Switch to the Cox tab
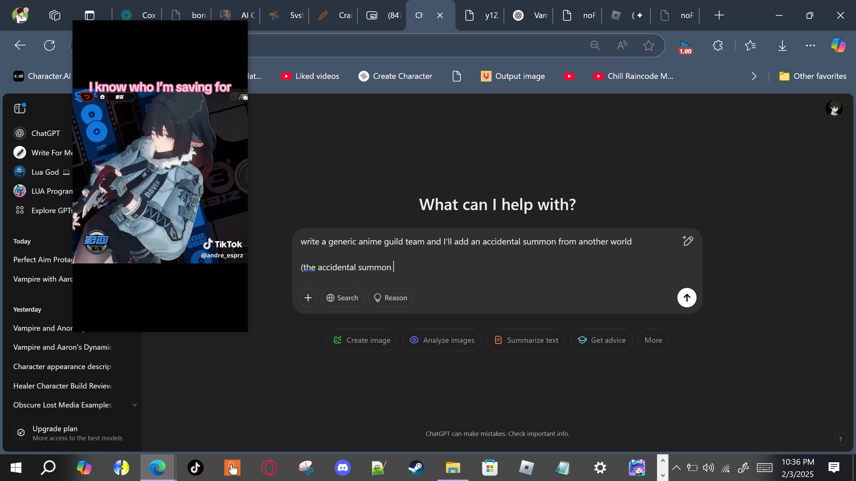The width and height of the screenshot is (856, 481). click(138, 15)
